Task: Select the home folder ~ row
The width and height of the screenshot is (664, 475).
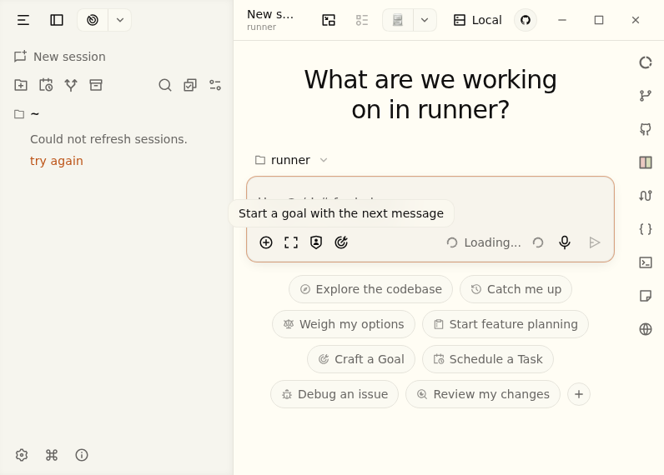Action: coord(116,114)
